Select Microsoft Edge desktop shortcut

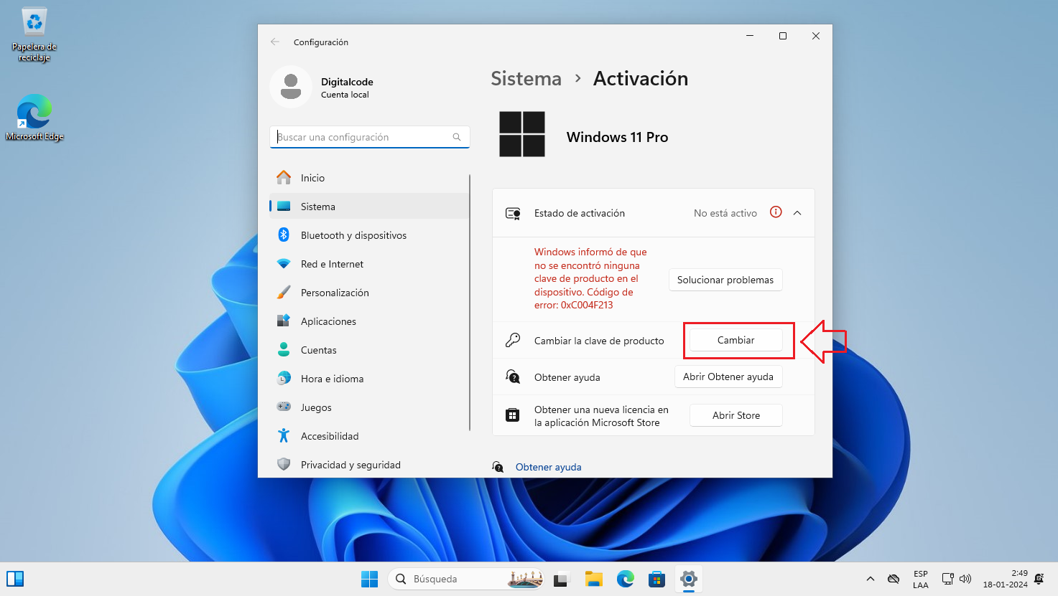pos(34,118)
